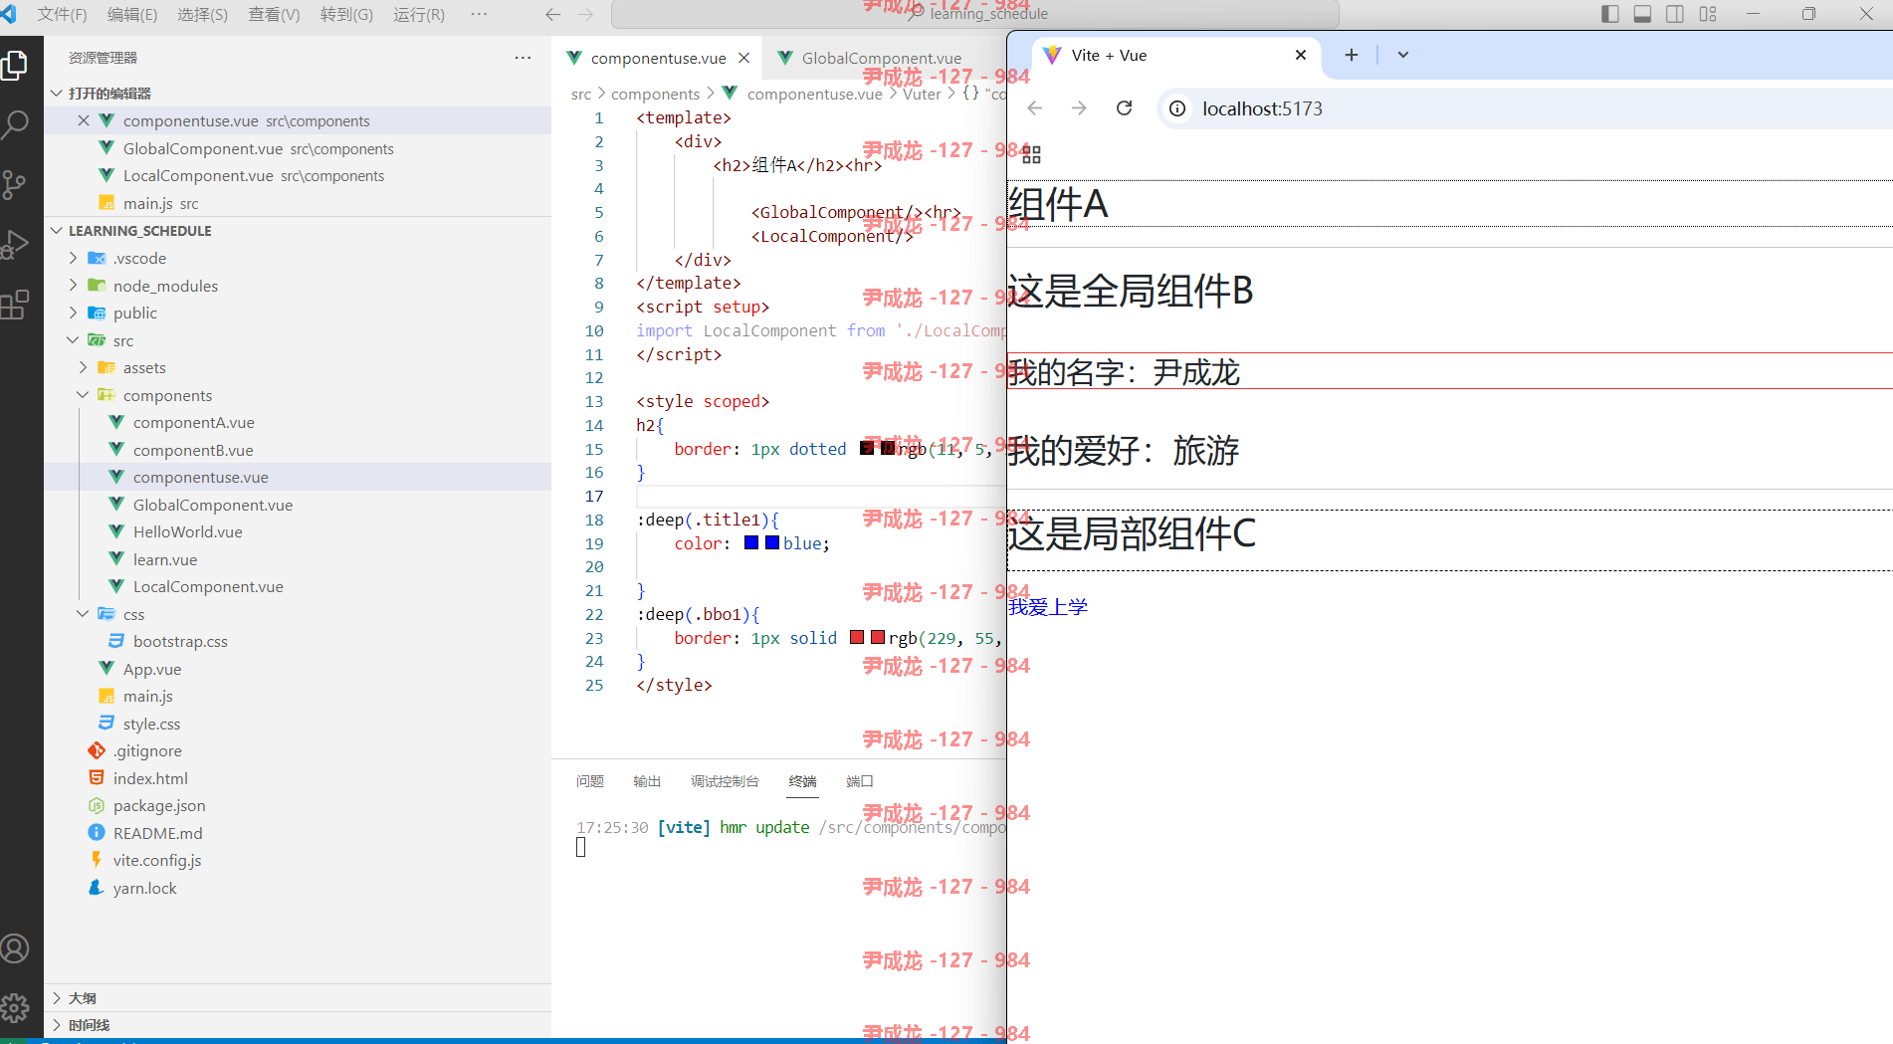1893x1044 pixels.
Task: Switch to GlobalComponent.vue editor tab
Action: (x=882, y=58)
